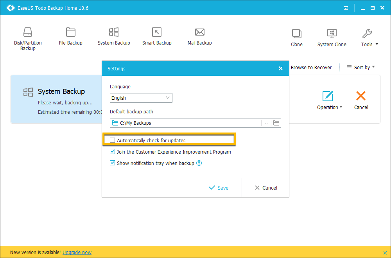Open System Clone
Screen dimensions: 391x258
click(332, 37)
